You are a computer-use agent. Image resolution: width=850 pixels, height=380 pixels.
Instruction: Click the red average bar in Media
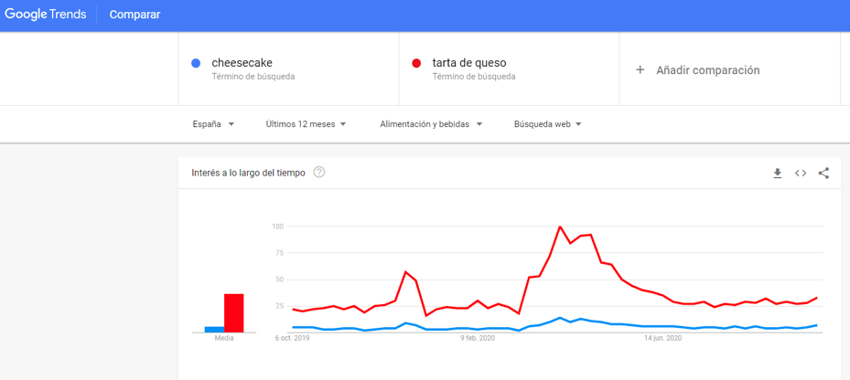click(233, 313)
